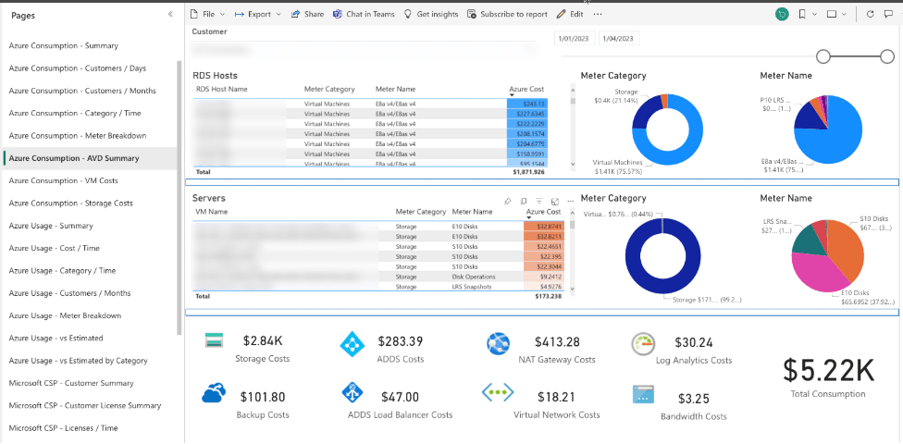903x444 pixels.
Task: Click the ADDS Costs icon
Action: tap(353, 343)
